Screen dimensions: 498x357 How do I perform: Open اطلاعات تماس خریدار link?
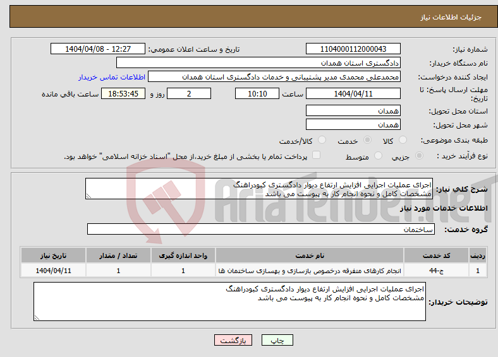click(112, 77)
